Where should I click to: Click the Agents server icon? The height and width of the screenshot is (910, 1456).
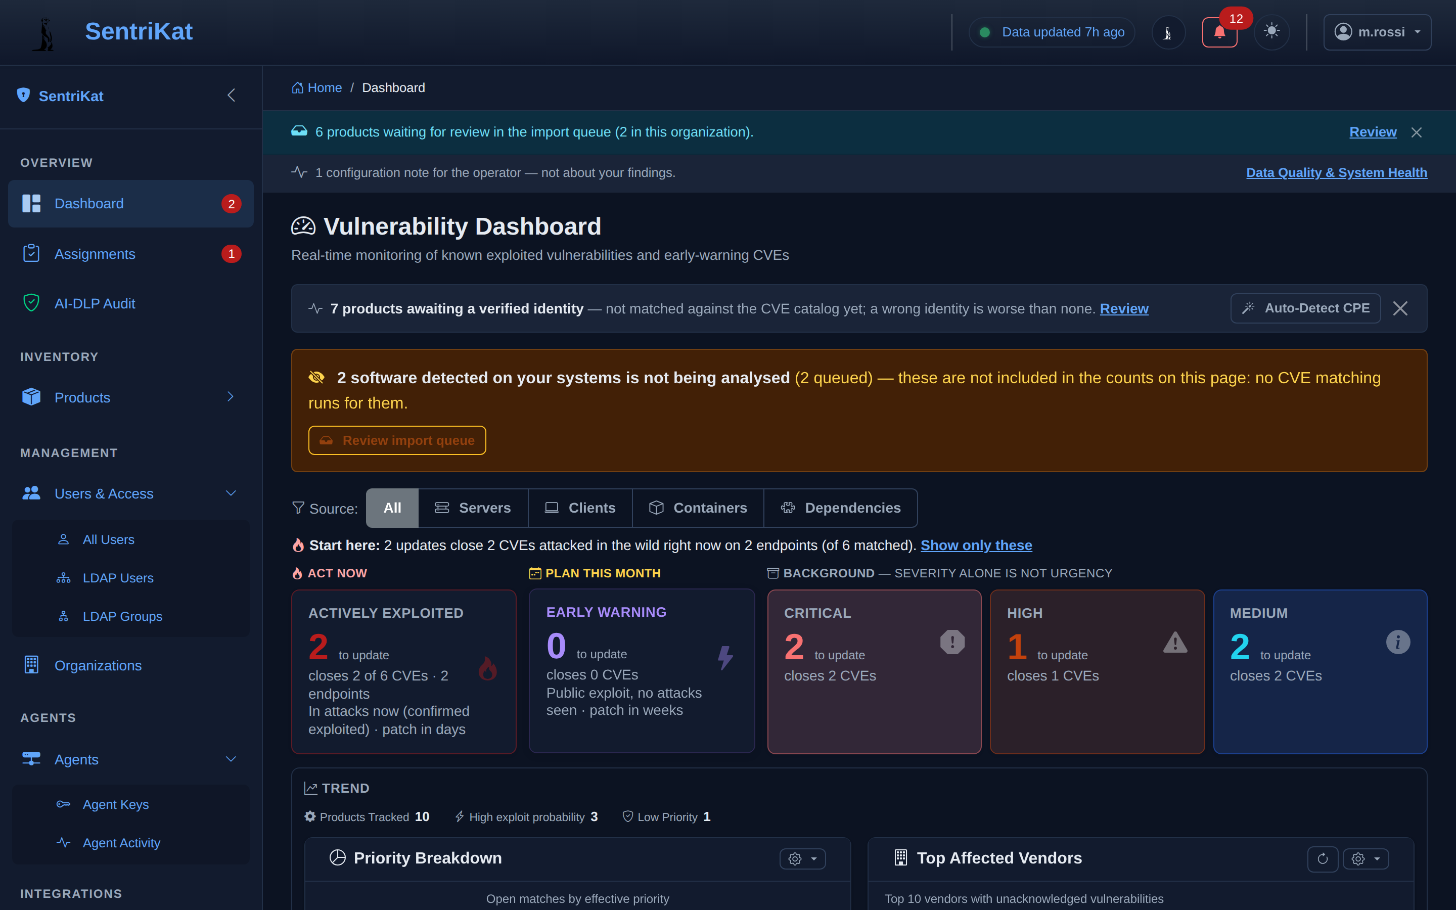pos(31,758)
